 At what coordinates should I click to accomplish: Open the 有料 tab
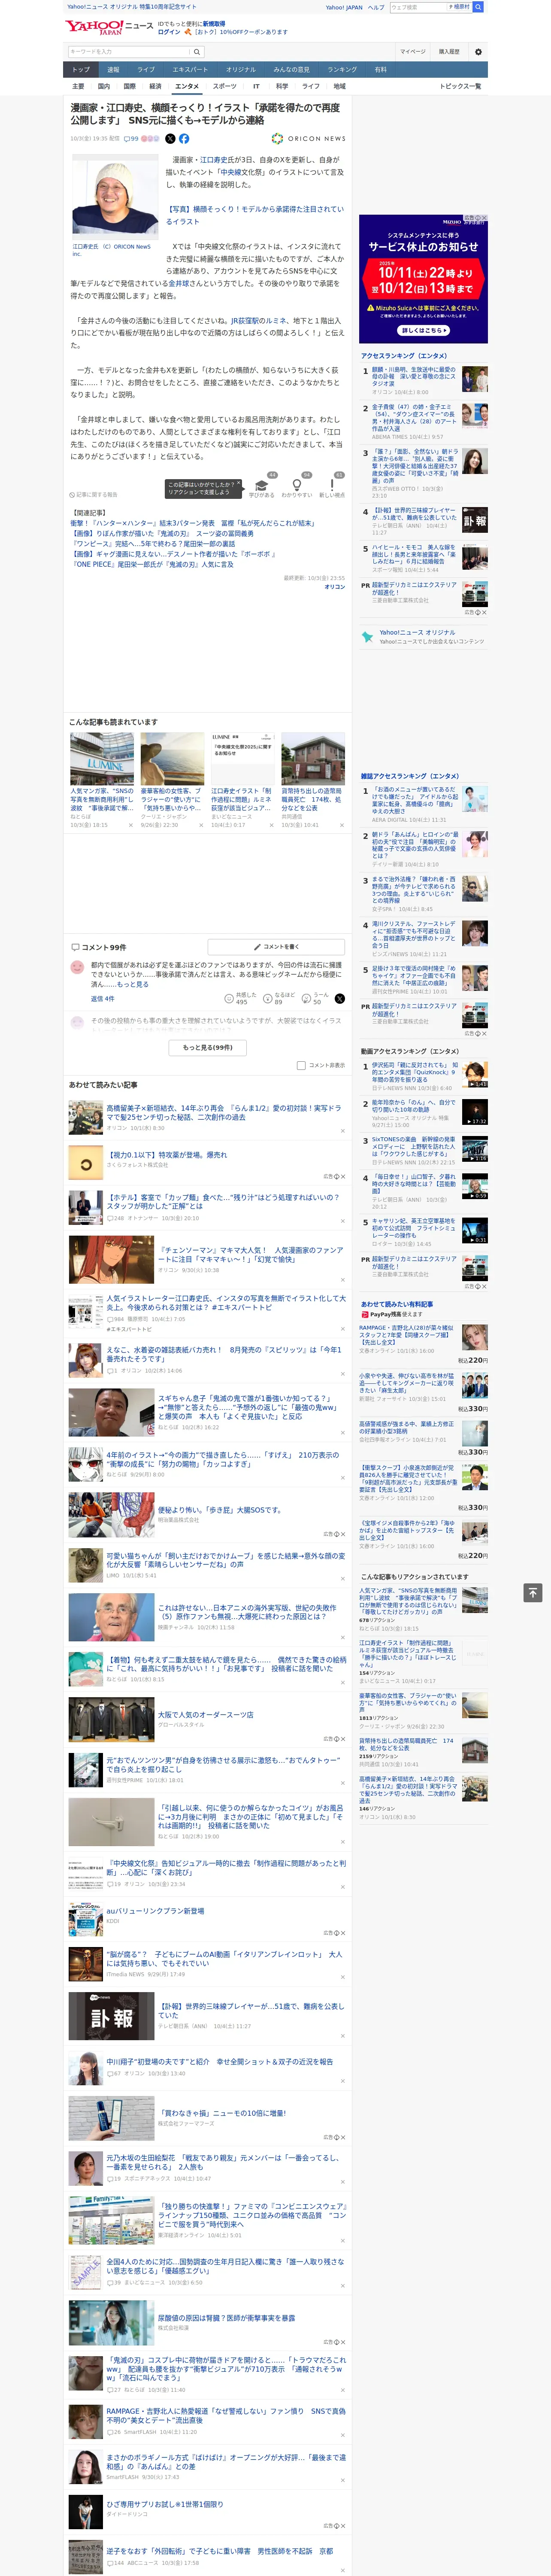380,70
